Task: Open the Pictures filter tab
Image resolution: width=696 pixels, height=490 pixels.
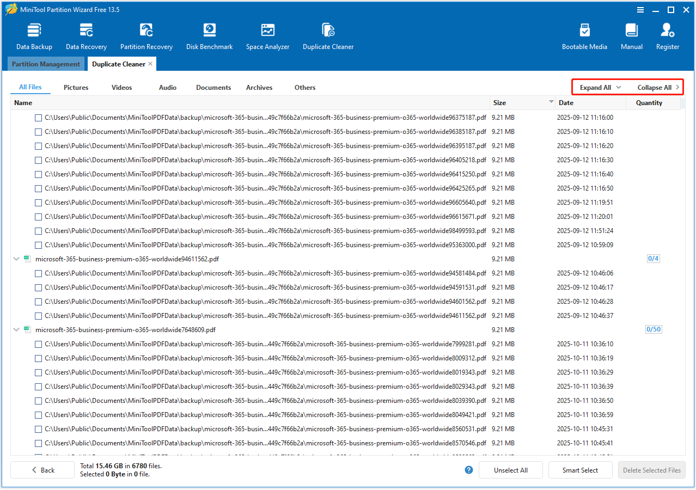Action: click(76, 87)
